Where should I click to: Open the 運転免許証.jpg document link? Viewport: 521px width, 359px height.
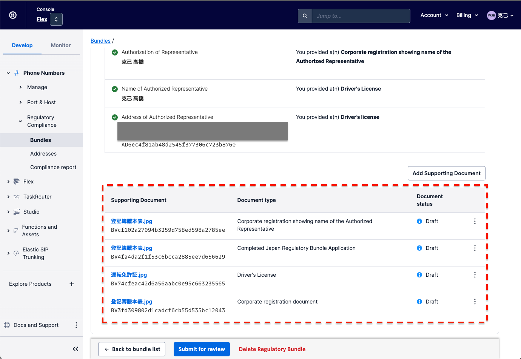(129, 275)
